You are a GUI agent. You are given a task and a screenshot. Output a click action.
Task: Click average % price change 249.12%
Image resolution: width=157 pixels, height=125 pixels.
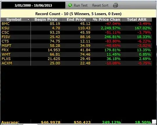pos(111,122)
